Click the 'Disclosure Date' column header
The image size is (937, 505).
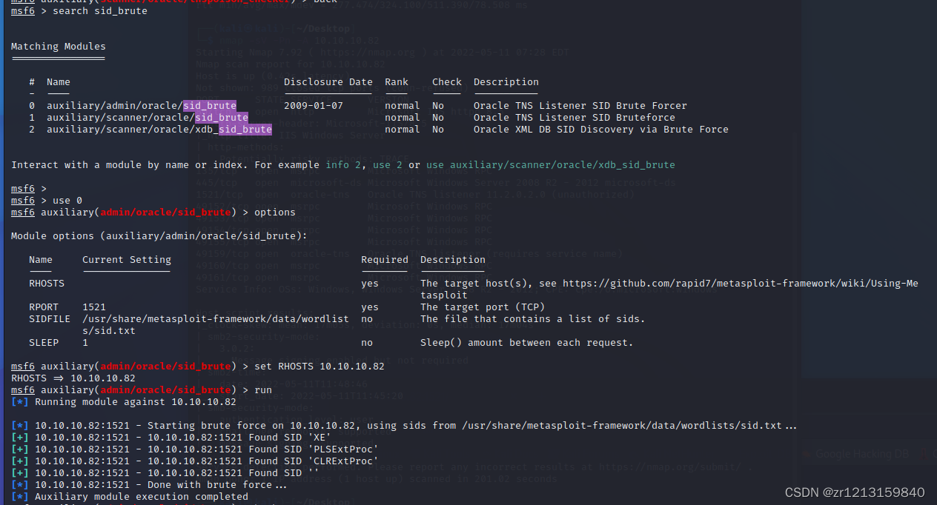[328, 82]
